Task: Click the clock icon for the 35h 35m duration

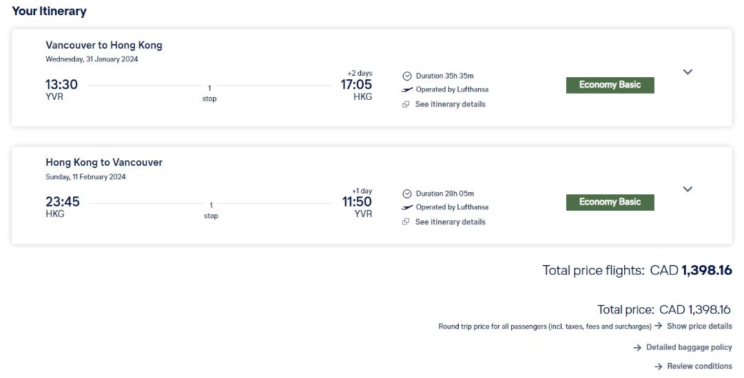Action: (407, 76)
